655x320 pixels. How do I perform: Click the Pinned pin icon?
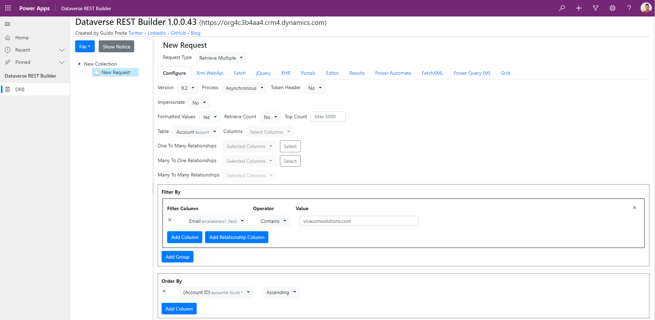8,62
